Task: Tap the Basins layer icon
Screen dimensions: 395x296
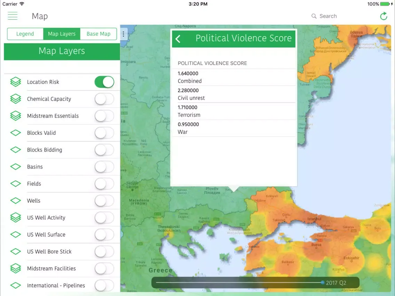Action: [x=16, y=167]
